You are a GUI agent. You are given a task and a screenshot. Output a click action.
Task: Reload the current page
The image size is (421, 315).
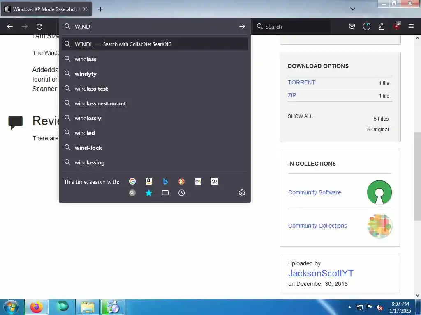tap(39, 27)
